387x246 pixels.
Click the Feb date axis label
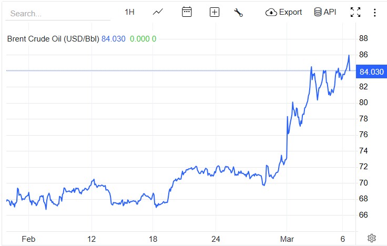tap(28, 239)
